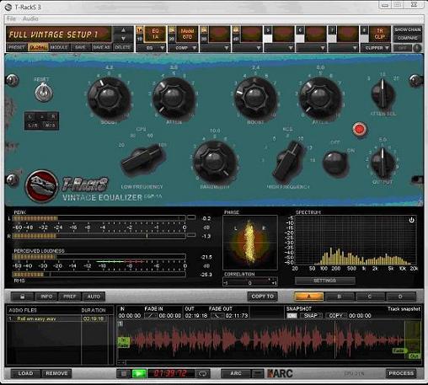Click the empty slot 3A module display

click(219, 34)
